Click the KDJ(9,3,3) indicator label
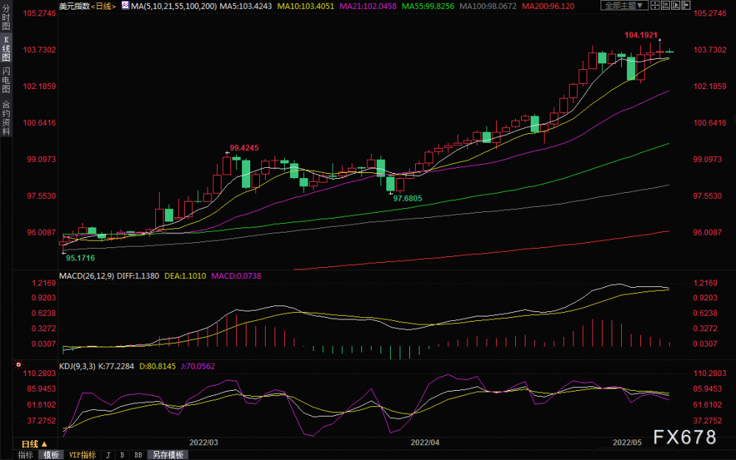736x460 pixels. tap(77, 366)
